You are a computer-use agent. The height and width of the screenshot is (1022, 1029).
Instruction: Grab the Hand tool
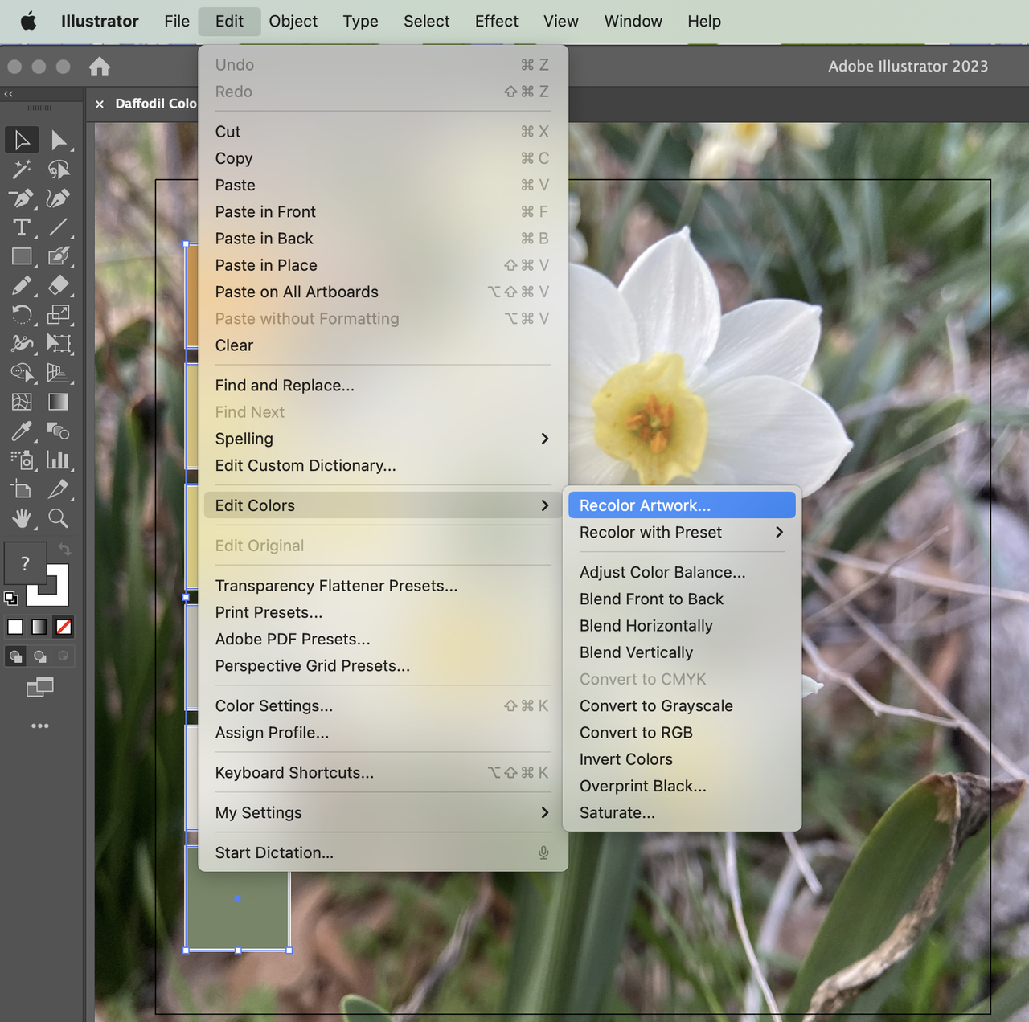[21, 518]
